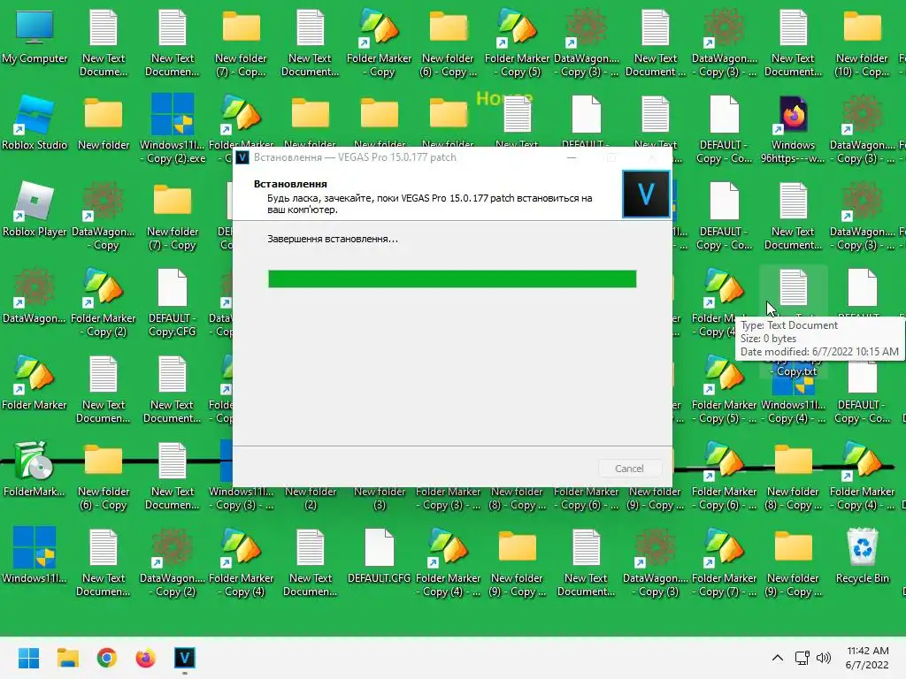Select the New folder (2) icon
Viewport: 906px width, 679px height.
click(x=311, y=498)
